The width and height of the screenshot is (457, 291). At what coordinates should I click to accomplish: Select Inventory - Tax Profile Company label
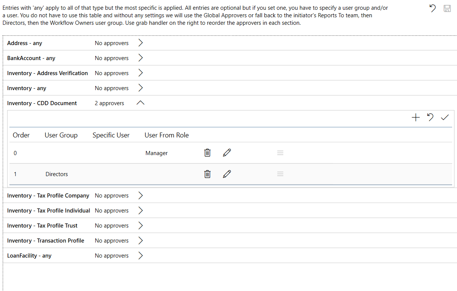pyautogui.click(x=48, y=196)
